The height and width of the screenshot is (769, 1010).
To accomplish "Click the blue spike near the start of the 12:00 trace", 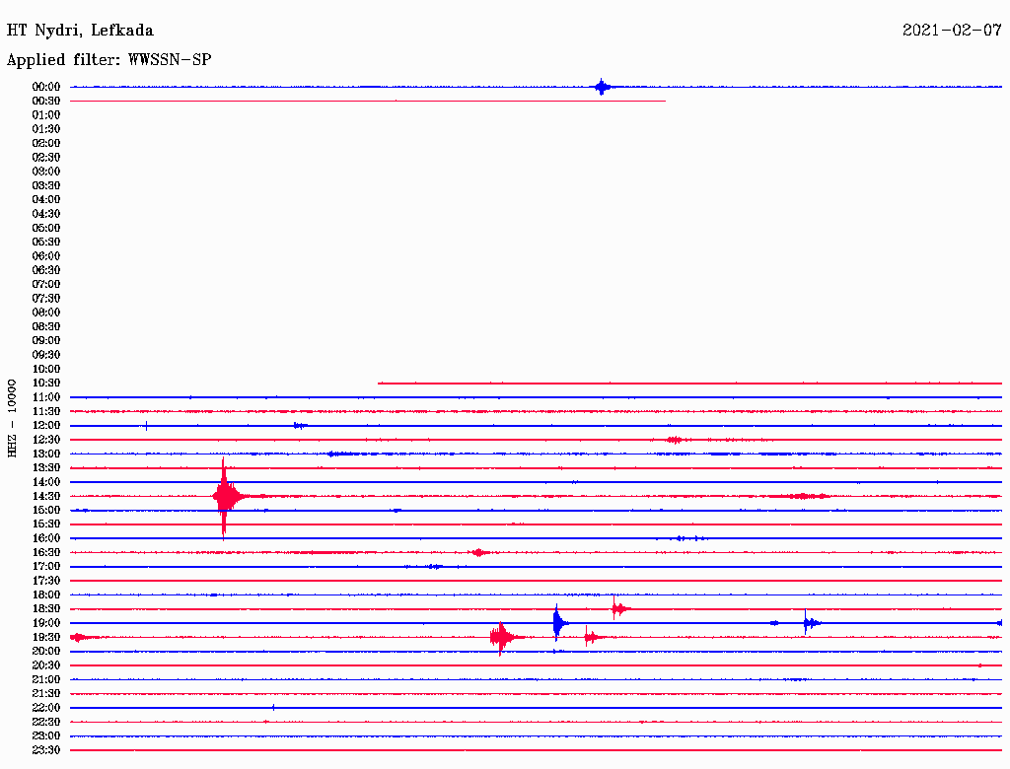I will click(146, 426).
